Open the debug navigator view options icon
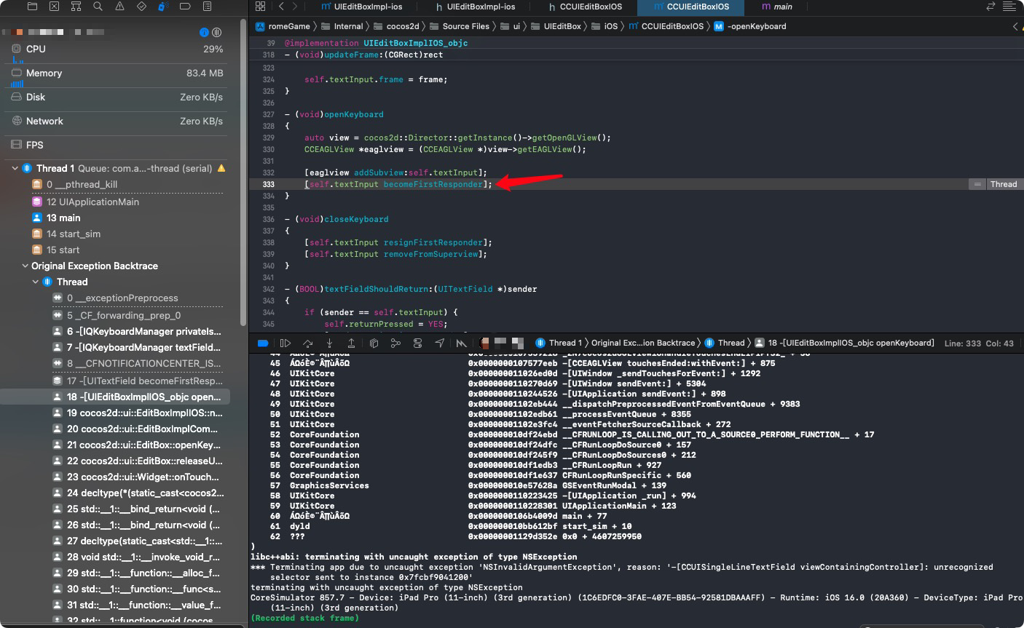1024x628 pixels. 216,33
